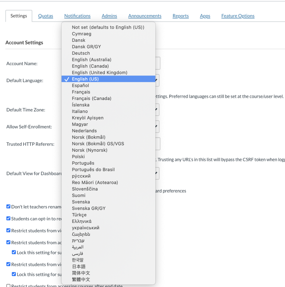The width and height of the screenshot is (285, 287).
Task: Uncheck Don't let teachers rename checkbox
Action: click(x=8, y=207)
